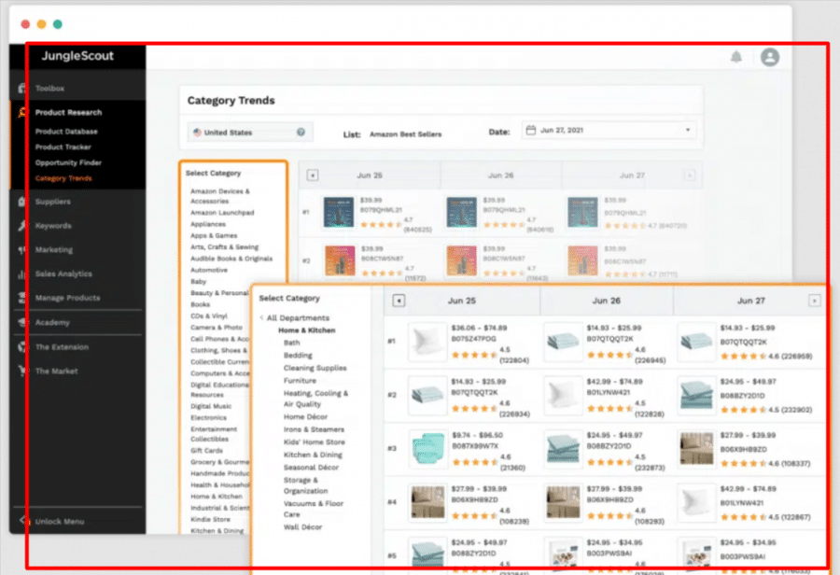Open Suppliers section
Image resolution: width=840 pixels, height=575 pixels.
[x=52, y=202]
